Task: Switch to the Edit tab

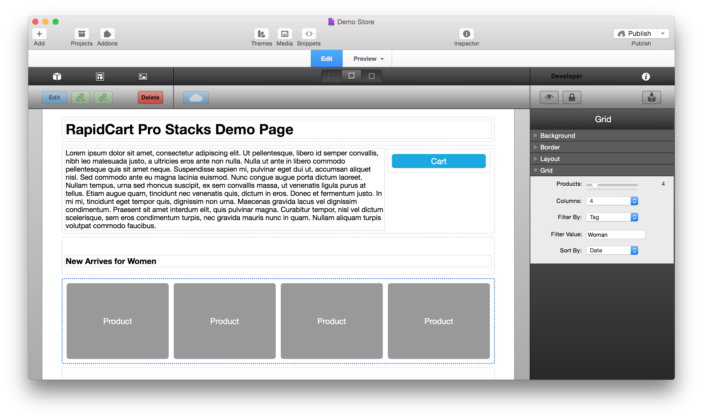Action: [327, 59]
